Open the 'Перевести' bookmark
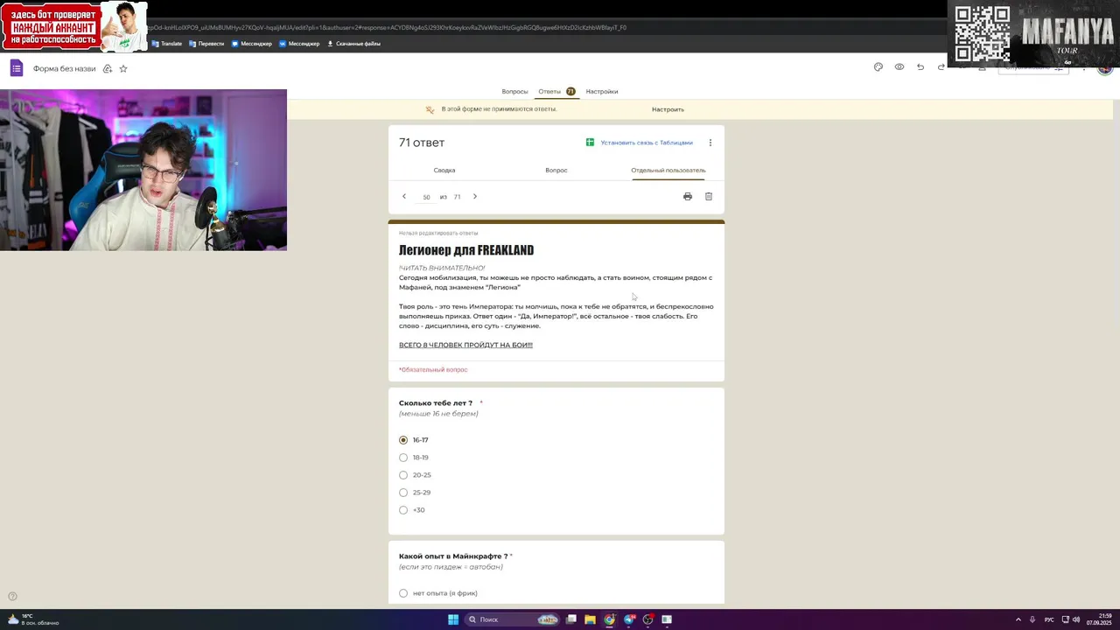 tap(206, 44)
